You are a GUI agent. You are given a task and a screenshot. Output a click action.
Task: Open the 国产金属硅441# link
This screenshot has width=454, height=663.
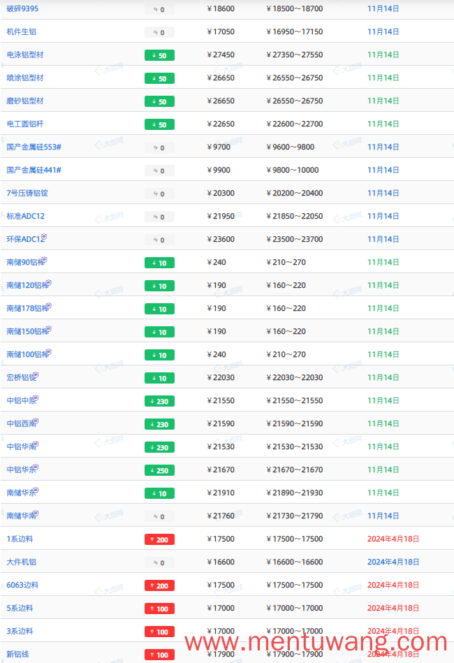click(x=34, y=170)
